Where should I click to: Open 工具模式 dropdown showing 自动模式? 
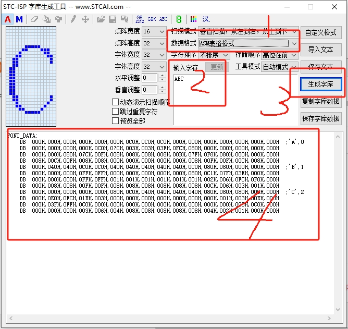(279, 67)
